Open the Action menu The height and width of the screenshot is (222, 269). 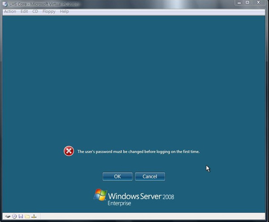pyautogui.click(x=10, y=11)
